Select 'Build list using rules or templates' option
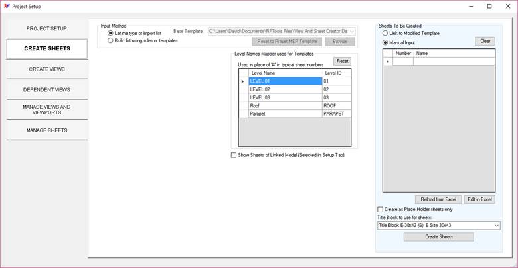Screen dimensions: 518x268 click(x=110, y=40)
